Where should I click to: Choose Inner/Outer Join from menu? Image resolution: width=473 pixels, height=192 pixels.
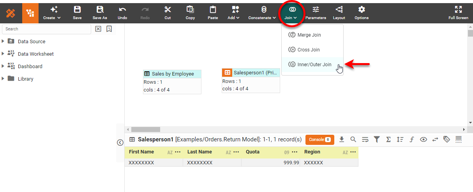click(x=314, y=65)
